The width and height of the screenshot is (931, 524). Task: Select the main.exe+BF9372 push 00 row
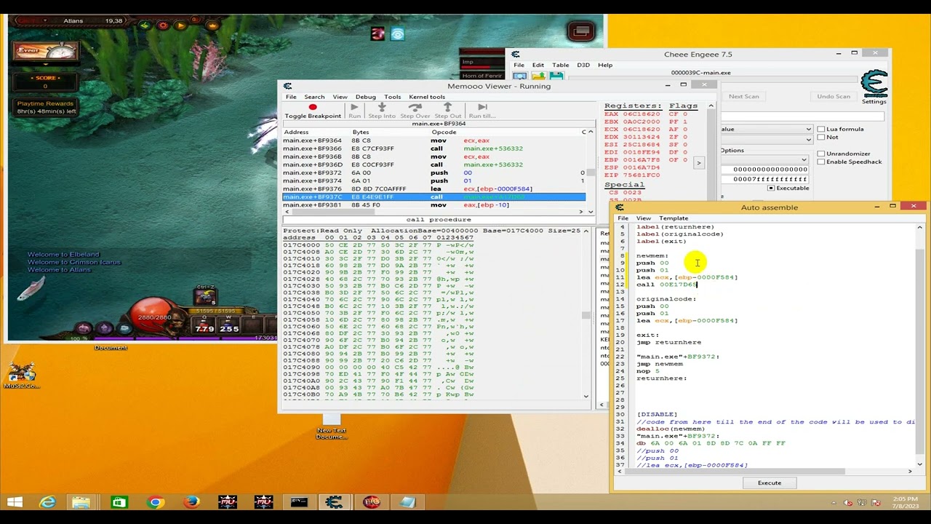pyautogui.click(x=433, y=172)
